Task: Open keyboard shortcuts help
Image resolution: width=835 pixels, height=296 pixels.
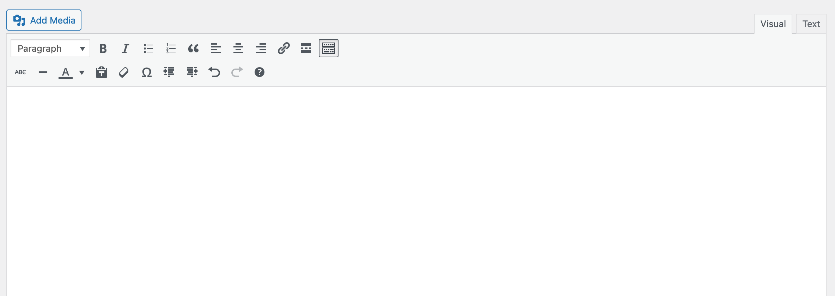Action: pos(260,72)
